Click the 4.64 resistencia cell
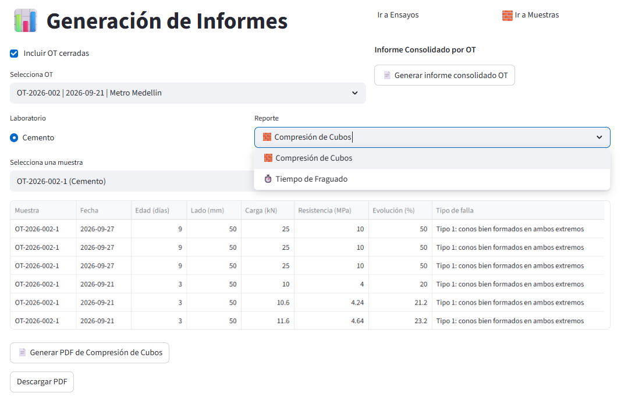This screenshot has width=628, height=400. coord(331,321)
